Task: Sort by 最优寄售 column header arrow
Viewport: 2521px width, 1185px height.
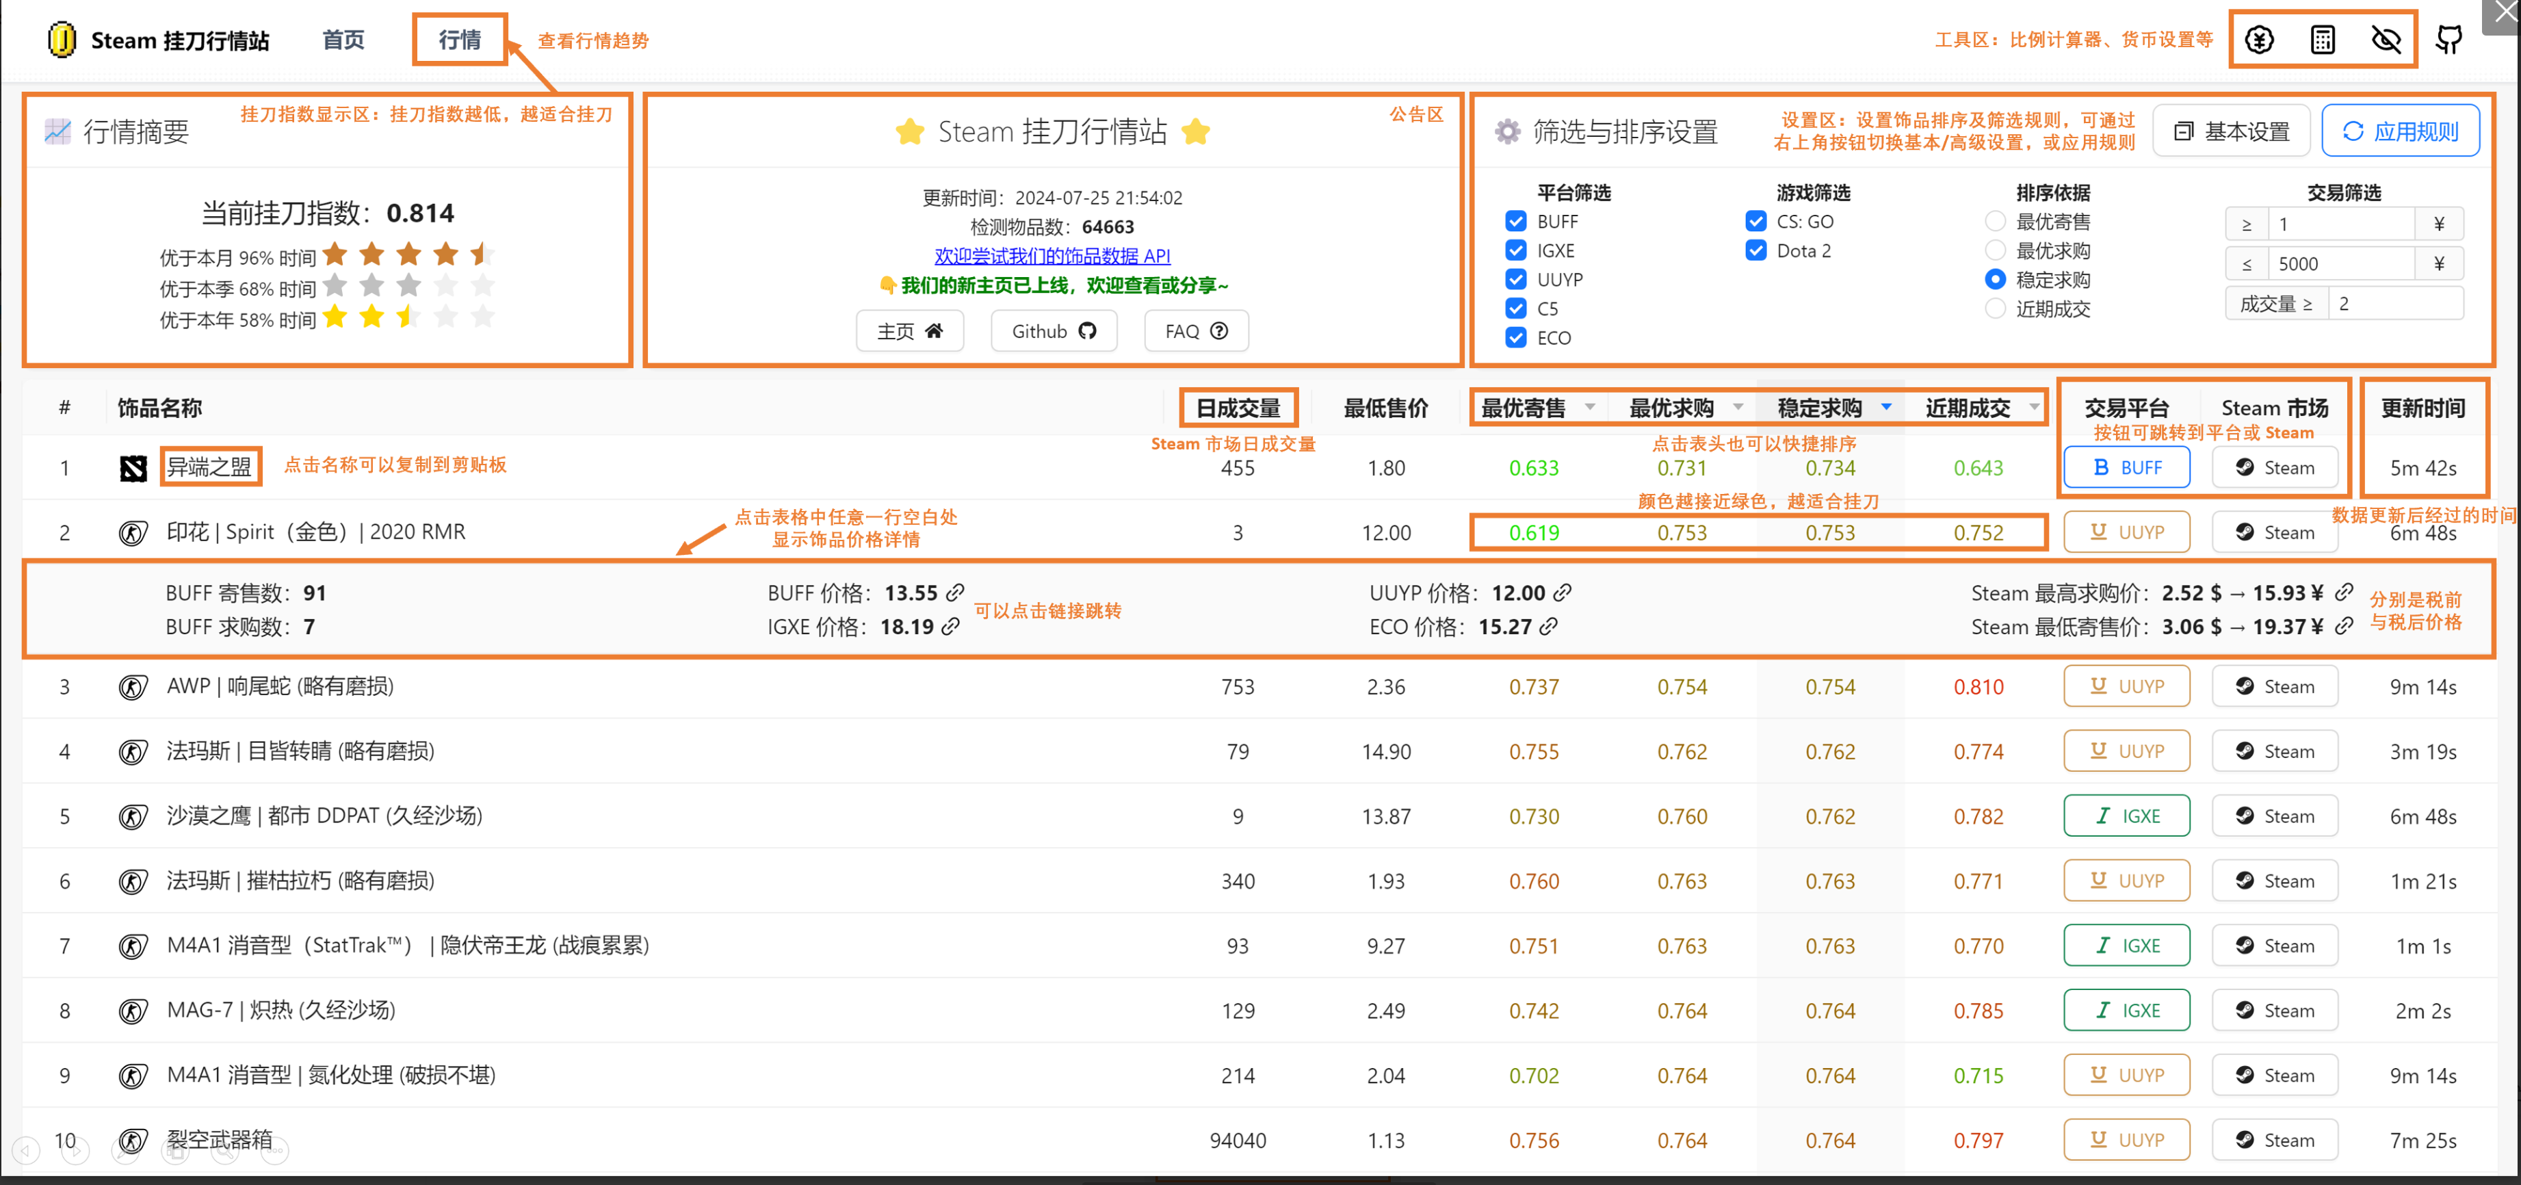Action: [x=1591, y=407]
